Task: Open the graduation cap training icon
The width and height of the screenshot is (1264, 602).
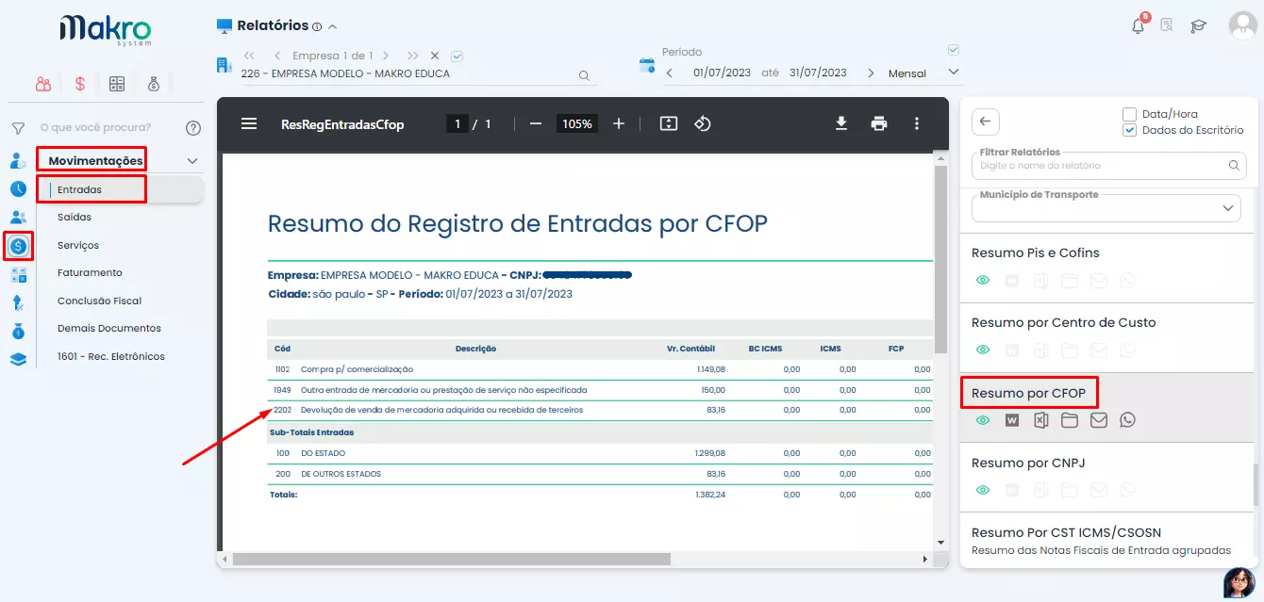Action: point(1198,26)
